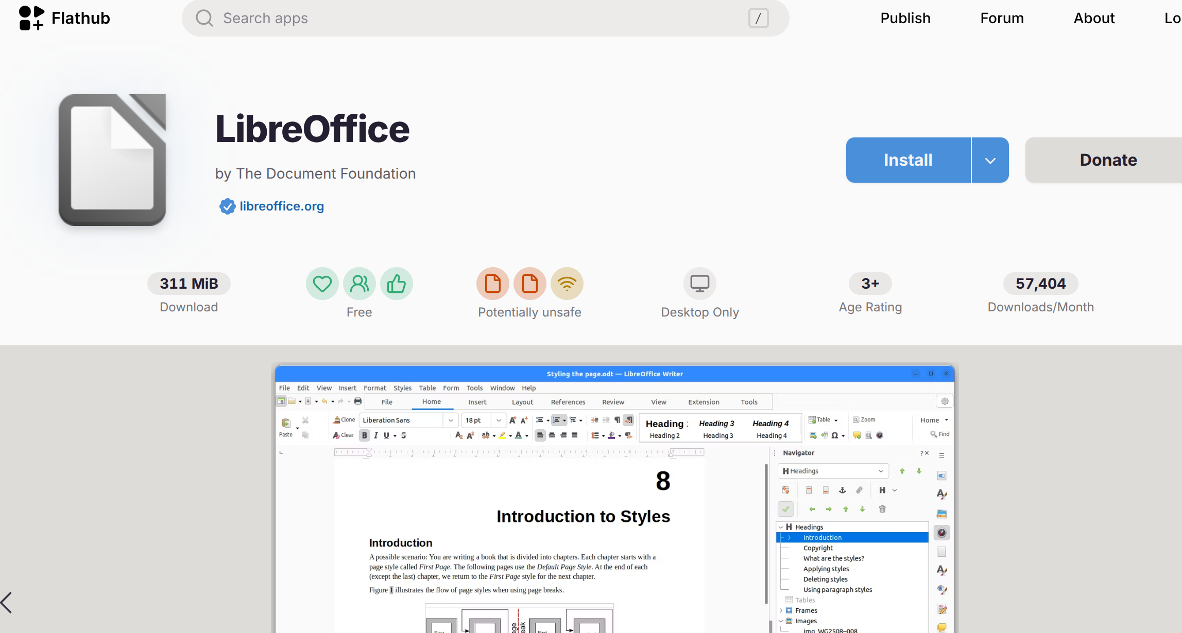Image resolution: width=1182 pixels, height=633 pixels.
Task: Open the Headings combo box in Navigator
Action: tap(833, 471)
